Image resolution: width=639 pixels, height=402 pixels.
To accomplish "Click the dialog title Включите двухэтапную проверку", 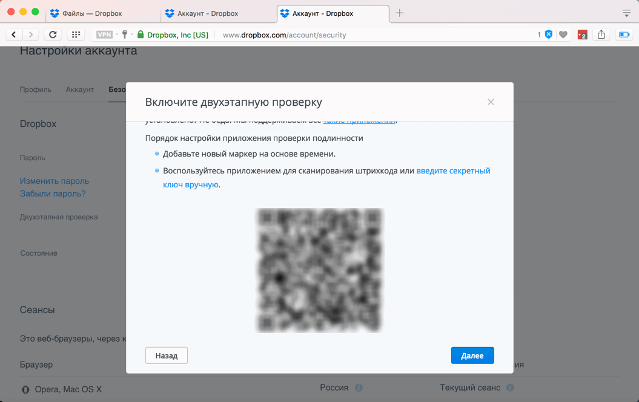I will point(234,102).
